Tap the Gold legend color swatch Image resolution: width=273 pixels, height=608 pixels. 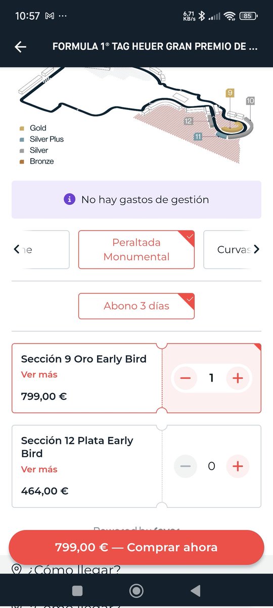tap(22, 128)
